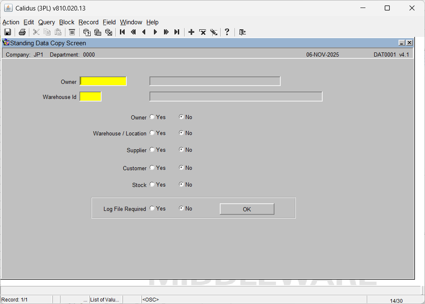Open the Query menu

click(46, 22)
